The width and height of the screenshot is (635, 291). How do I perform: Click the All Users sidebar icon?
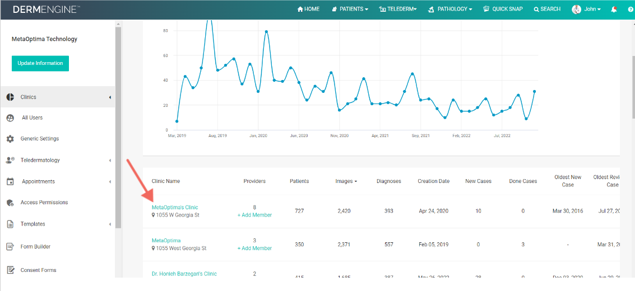(x=10, y=118)
